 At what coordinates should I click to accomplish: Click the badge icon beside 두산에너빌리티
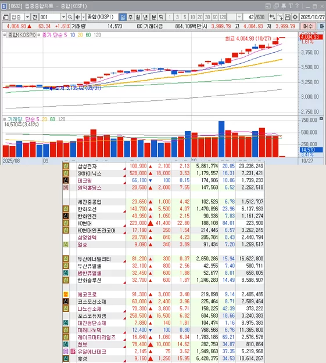pos(66,259)
